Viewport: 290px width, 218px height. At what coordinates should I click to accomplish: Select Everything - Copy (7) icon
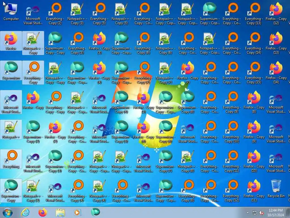(x=144, y=73)
